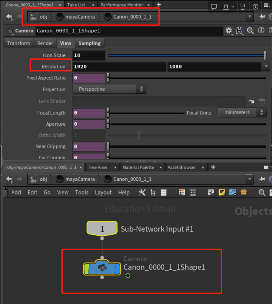Click the Focal Length slider

(146, 113)
